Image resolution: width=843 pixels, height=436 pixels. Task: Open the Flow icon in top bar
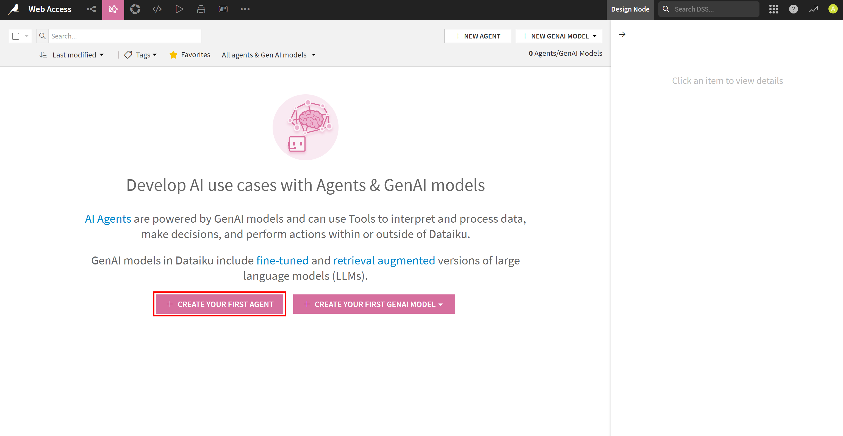[x=91, y=9]
